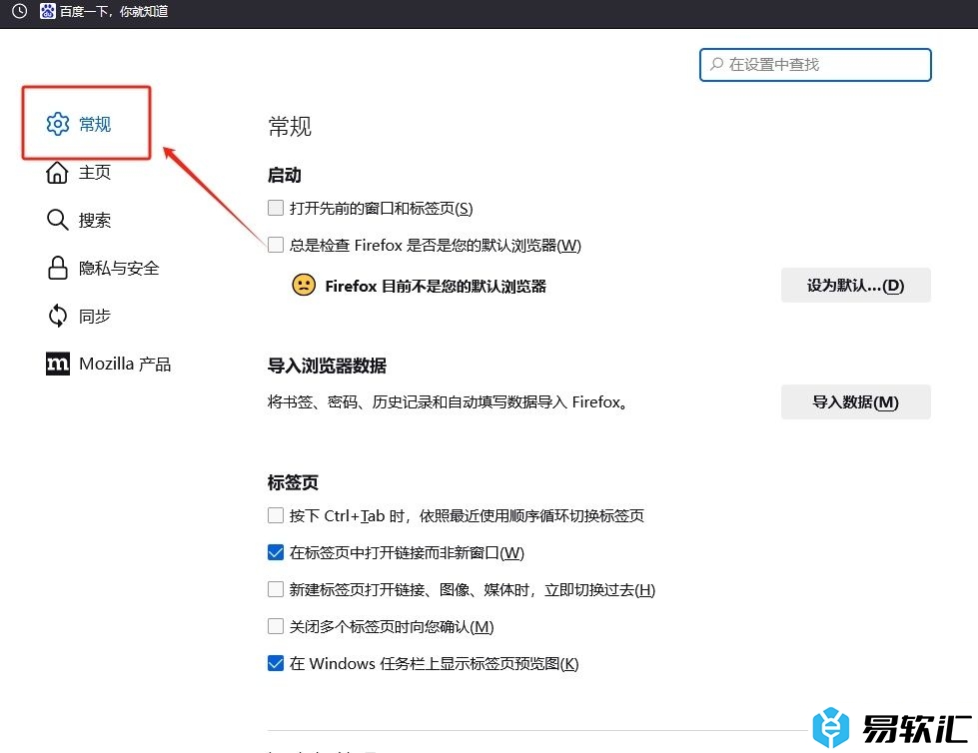Click the padlock icon for 隐私与安全
The image size is (978, 753).
pyautogui.click(x=57, y=268)
